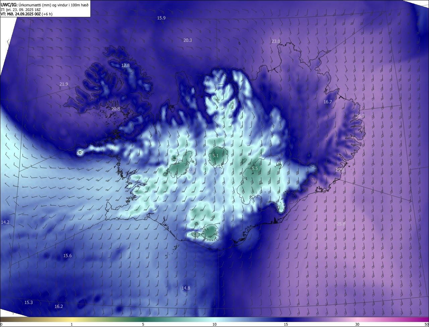Click the 5.1 value on the glacier
429x327 pixels.
pos(216,155)
